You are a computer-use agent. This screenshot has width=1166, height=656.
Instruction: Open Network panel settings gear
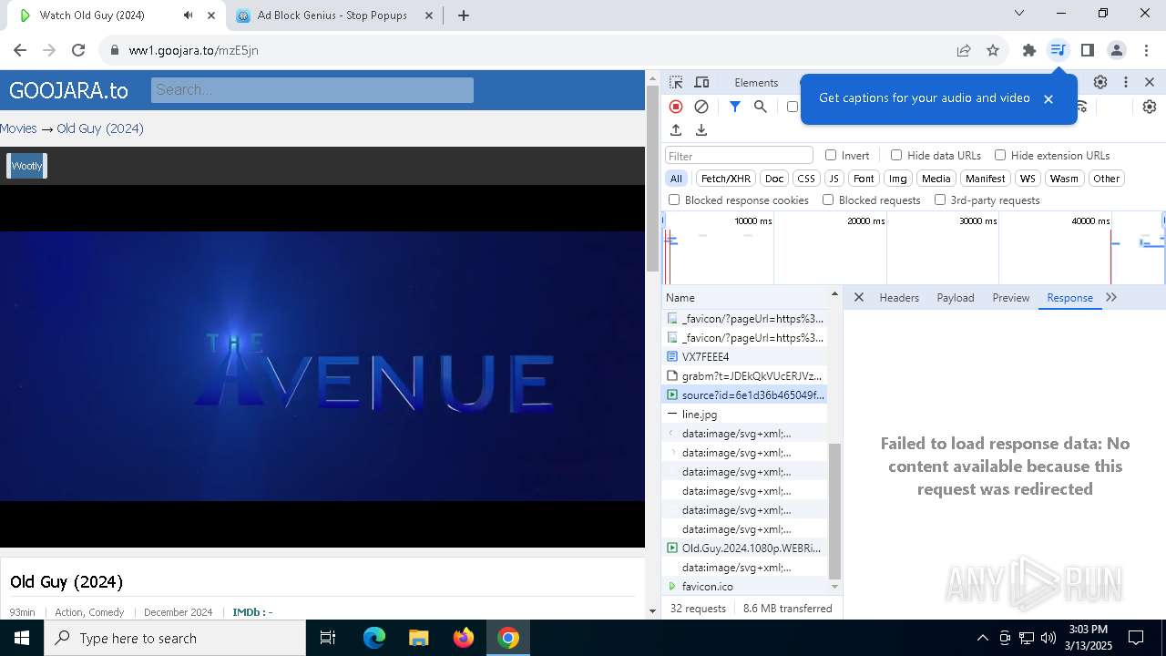click(1150, 107)
